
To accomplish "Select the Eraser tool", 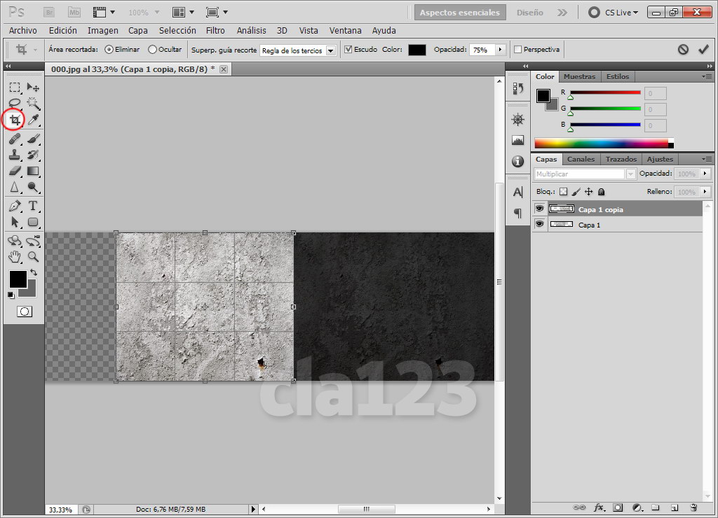I will point(15,171).
